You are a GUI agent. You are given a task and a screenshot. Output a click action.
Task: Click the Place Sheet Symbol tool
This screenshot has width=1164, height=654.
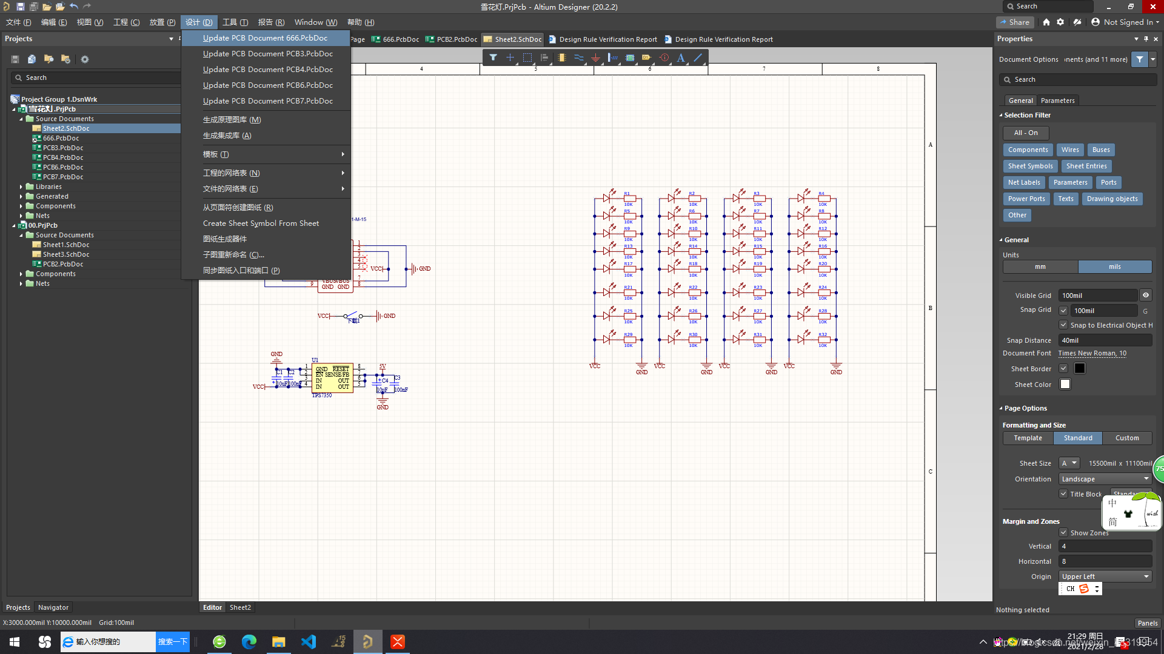630,58
